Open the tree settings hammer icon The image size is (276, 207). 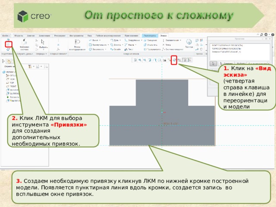(30, 66)
